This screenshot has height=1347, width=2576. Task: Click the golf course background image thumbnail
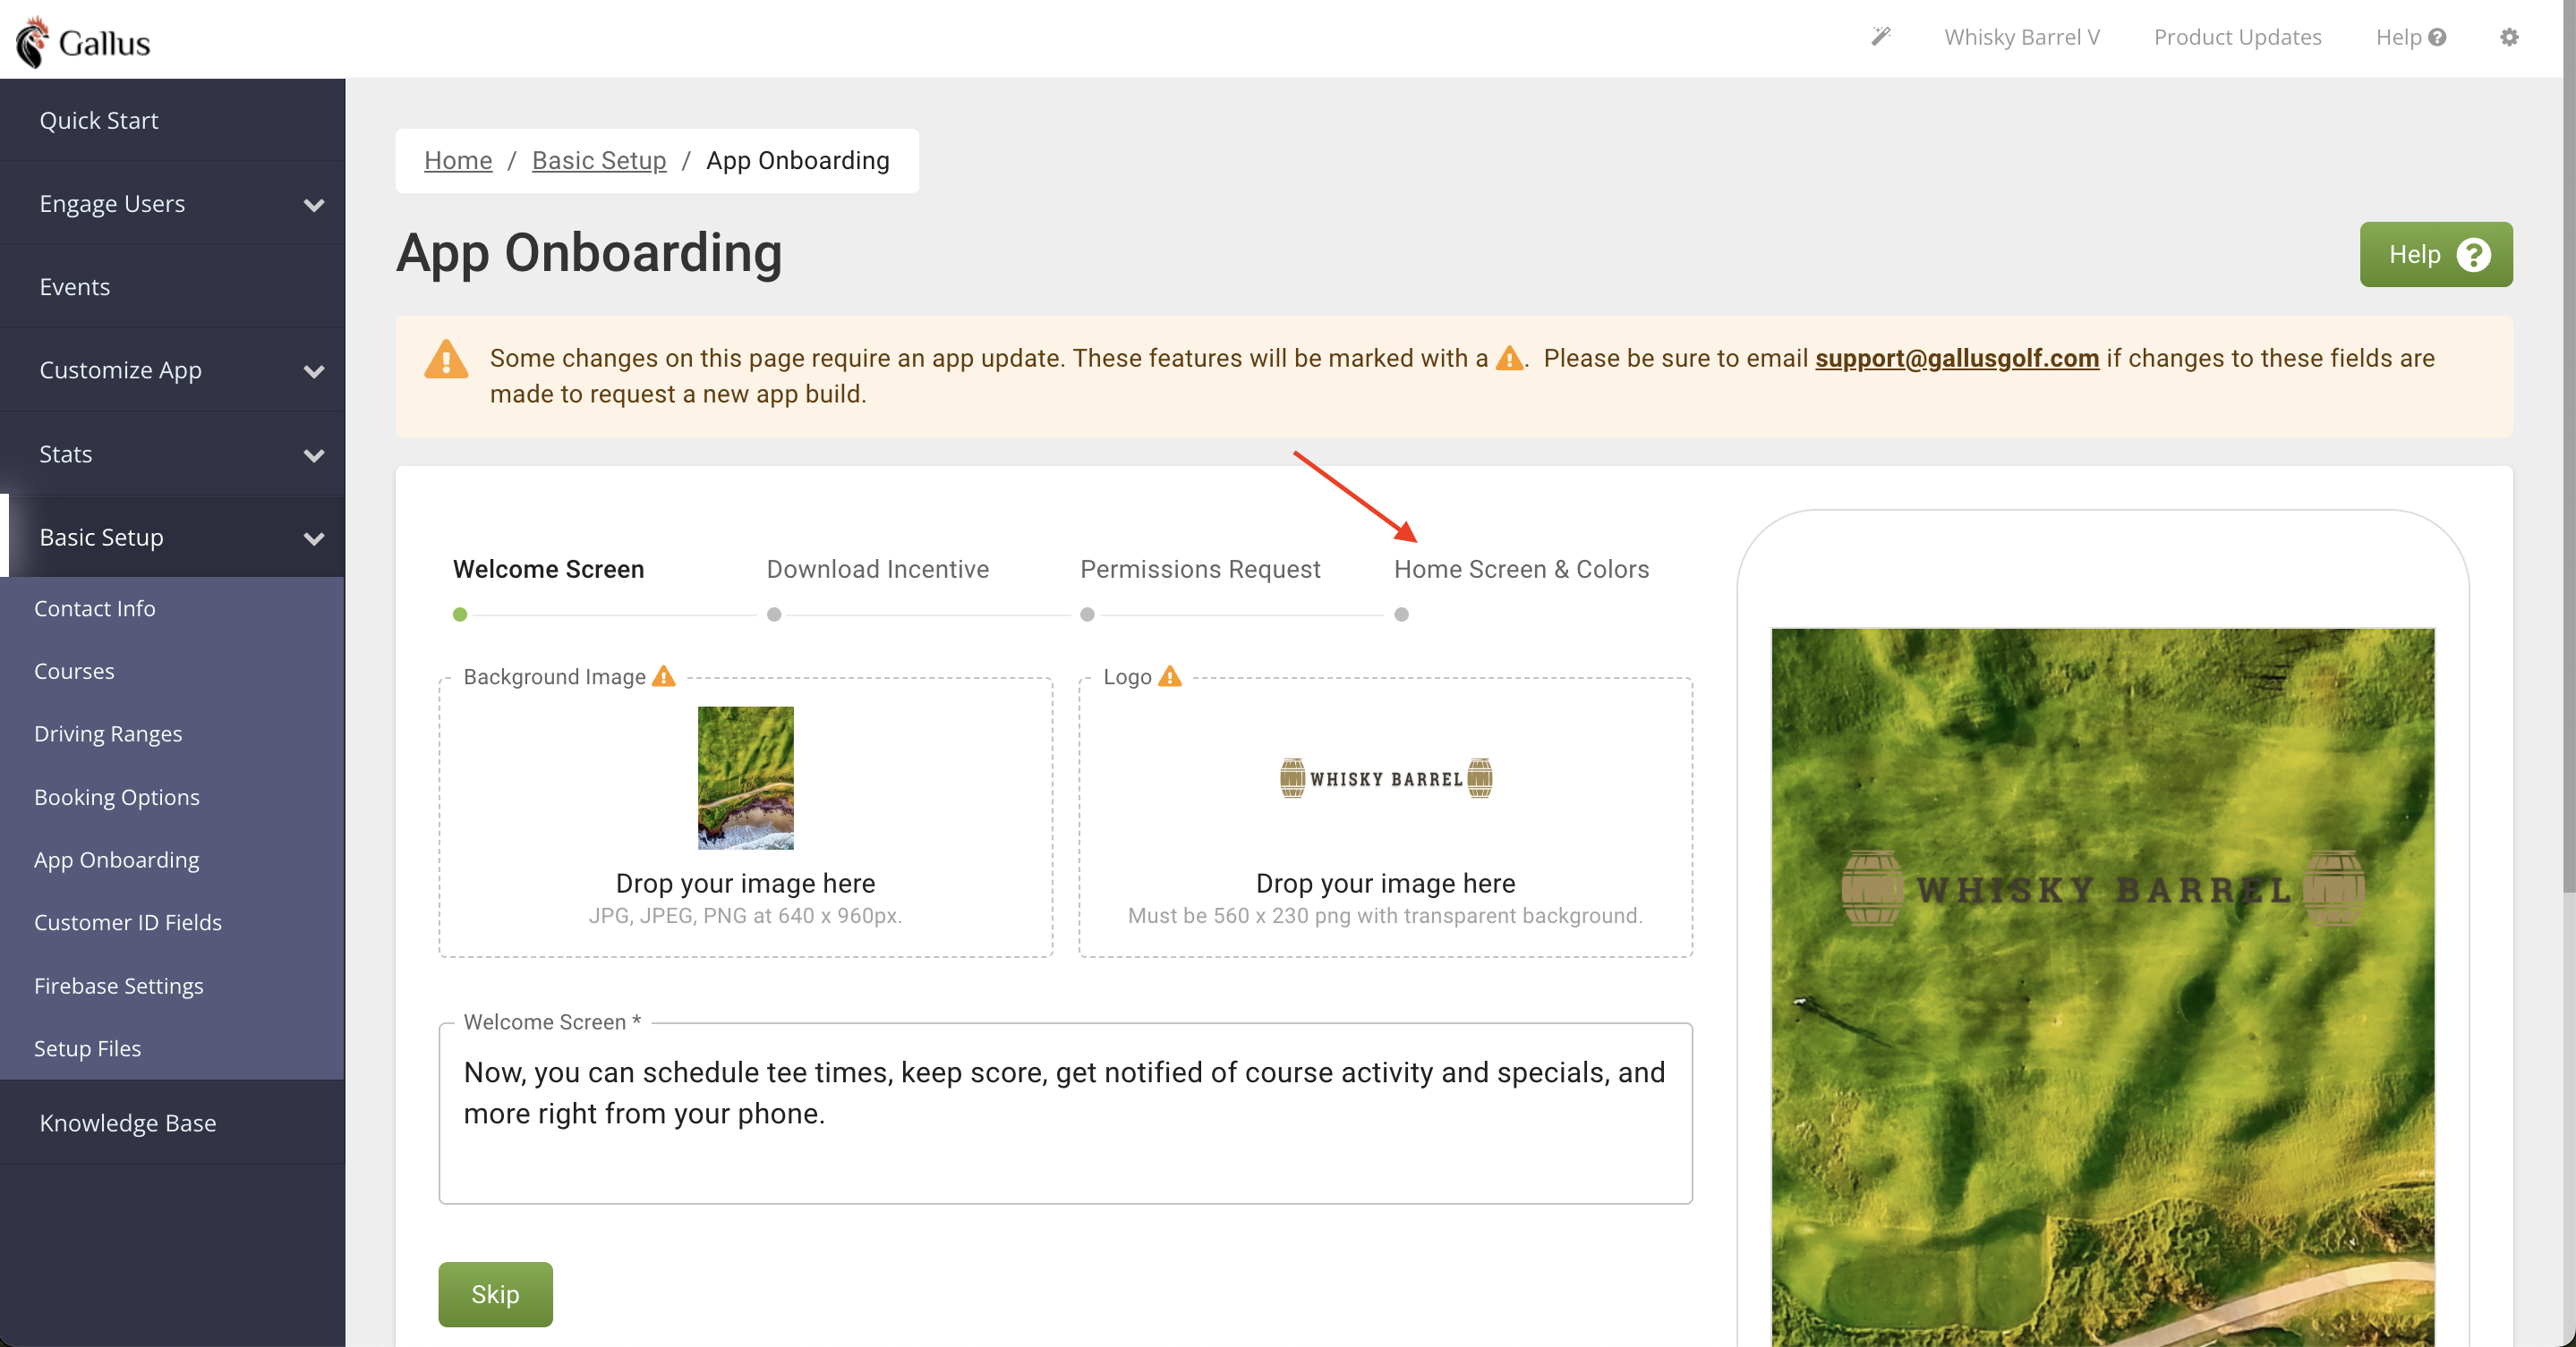point(745,777)
